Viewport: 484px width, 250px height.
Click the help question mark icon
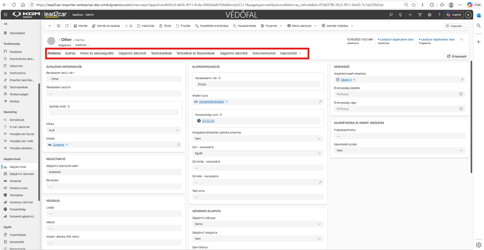point(439,15)
